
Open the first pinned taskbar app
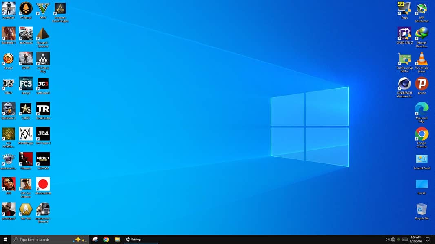[x=95, y=240]
